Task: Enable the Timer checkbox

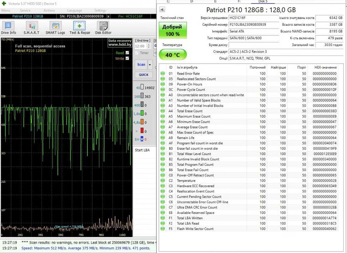Action: pyautogui.click(x=137, y=53)
